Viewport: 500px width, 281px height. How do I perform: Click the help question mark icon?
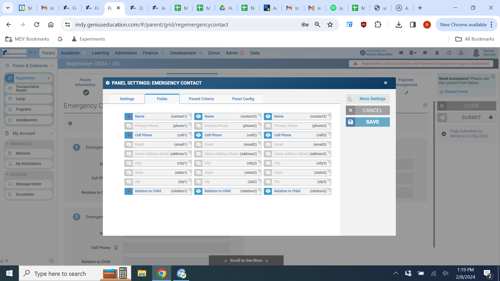[449, 53]
